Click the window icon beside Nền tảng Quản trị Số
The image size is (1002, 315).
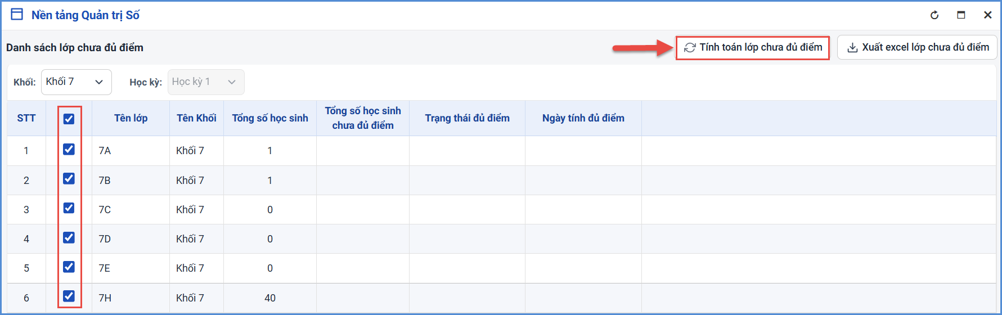pyautogui.click(x=17, y=15)
